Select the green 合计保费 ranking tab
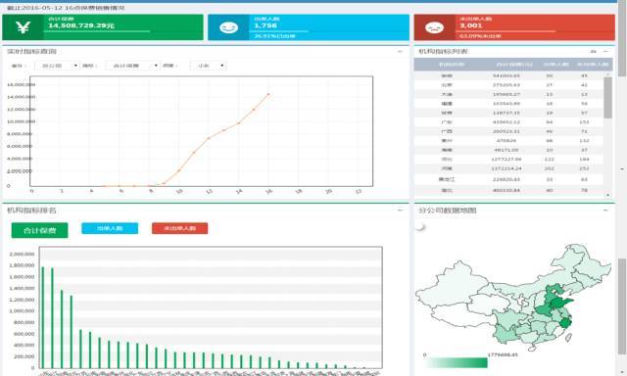 pos(39,230)
